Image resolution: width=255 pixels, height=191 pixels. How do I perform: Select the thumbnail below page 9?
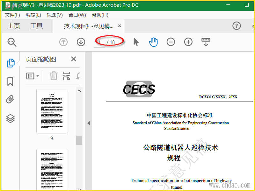tap(52, 170)
